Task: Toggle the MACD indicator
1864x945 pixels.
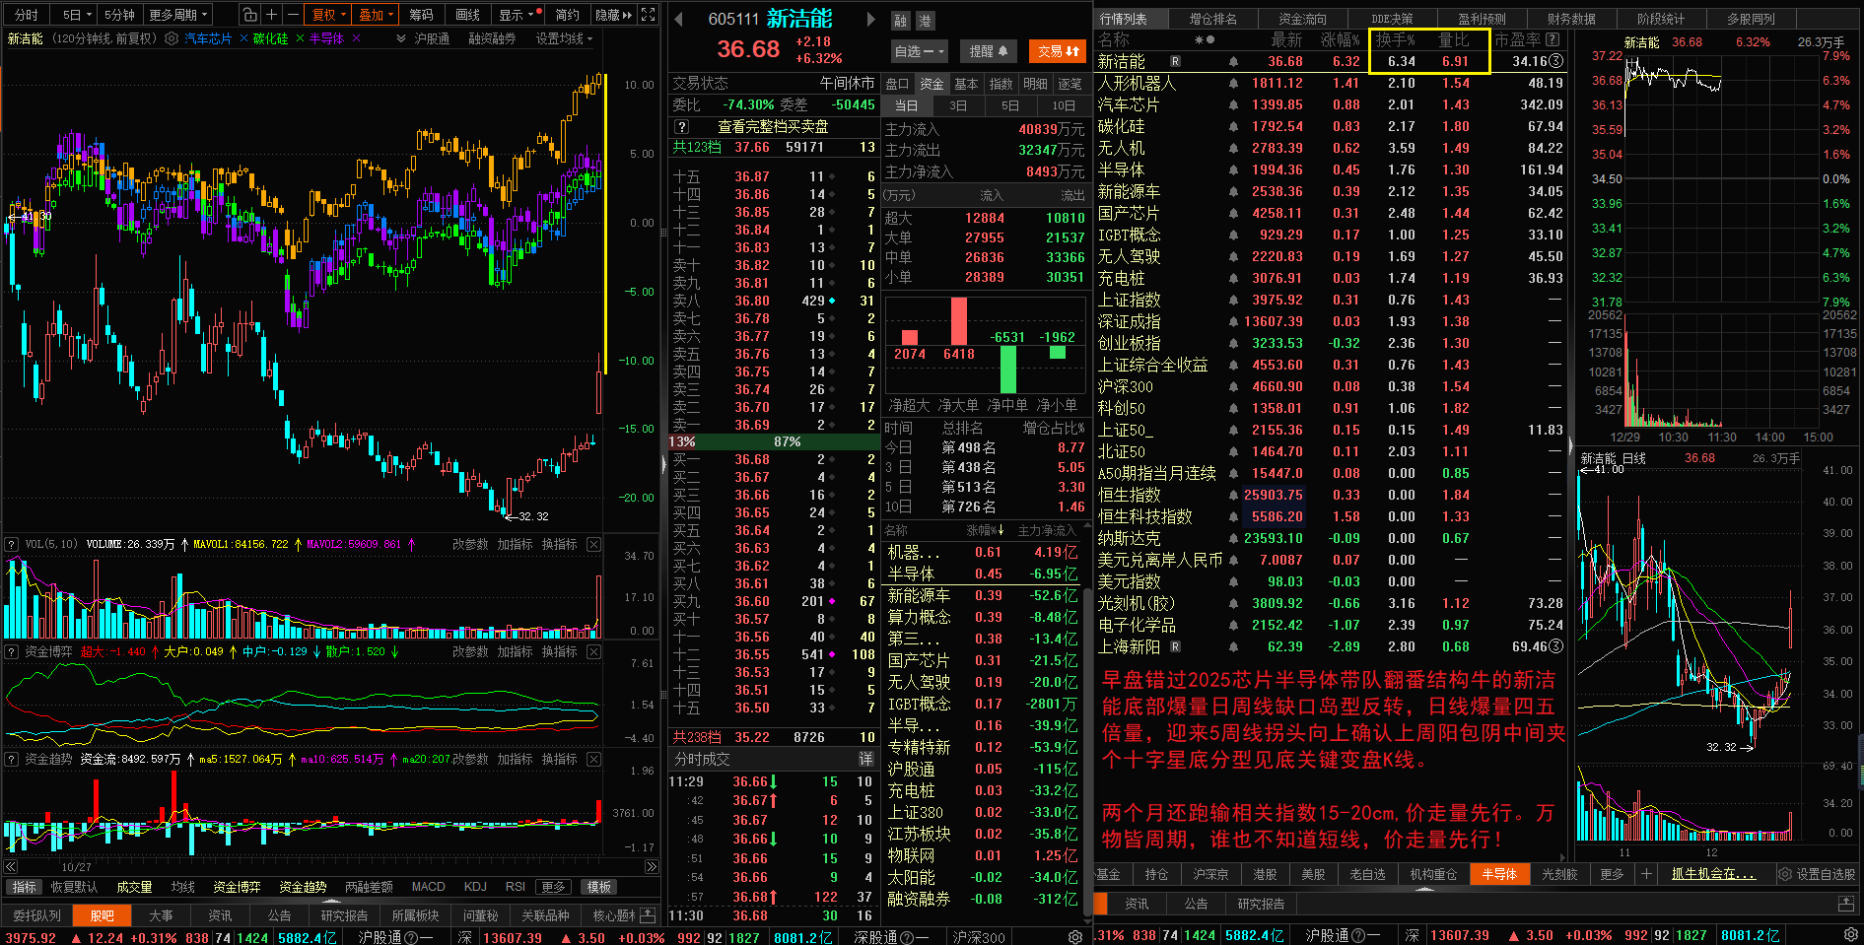Action: pyautogui.click(x=428, y=887)
